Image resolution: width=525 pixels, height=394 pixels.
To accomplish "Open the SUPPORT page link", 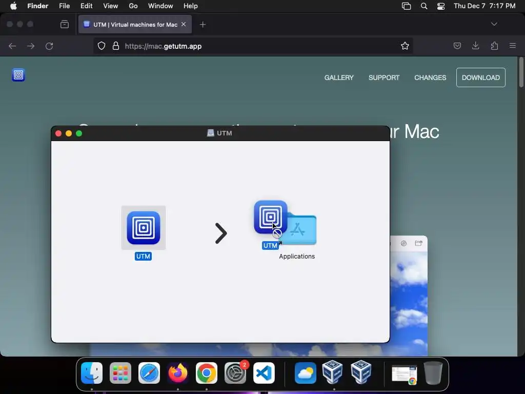I will click(384, 78).
